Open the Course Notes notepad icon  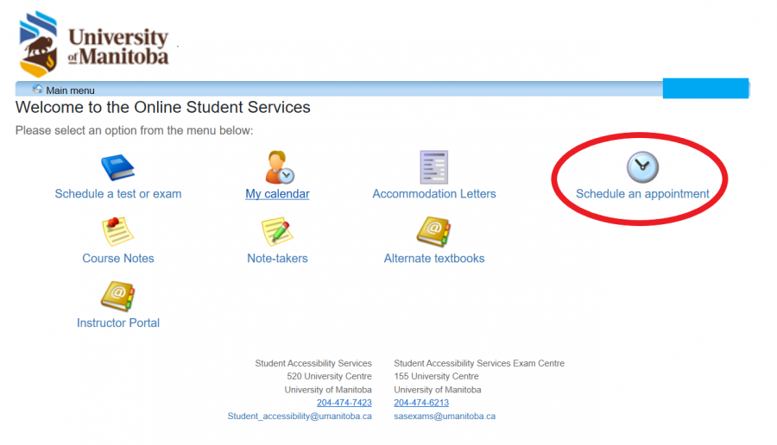[x=118, y=231]
